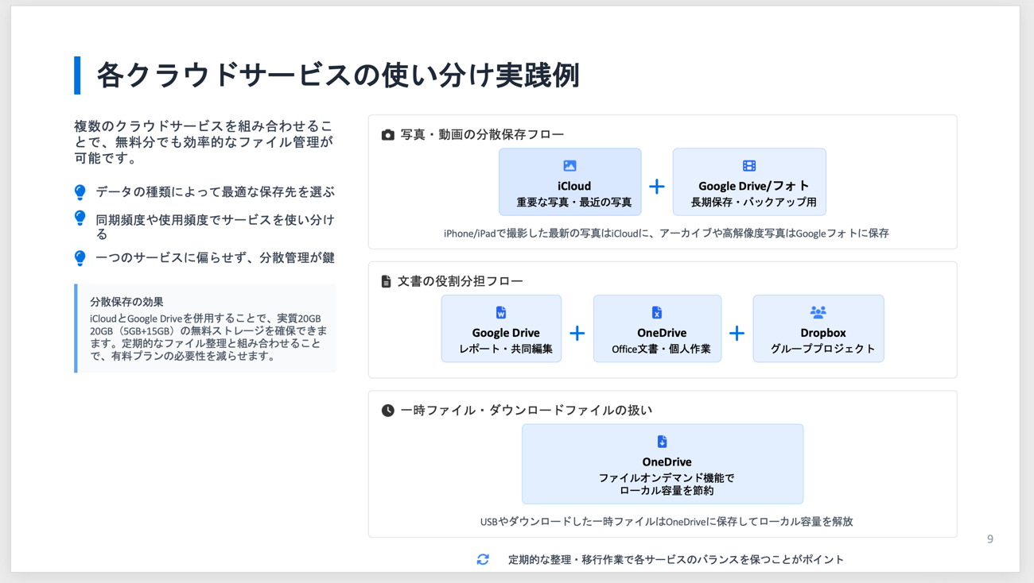Click the lightbulb beside 一つのサービスに偏らせず
This screenshot has height=583, width=1034.
(x=80, y=258)
